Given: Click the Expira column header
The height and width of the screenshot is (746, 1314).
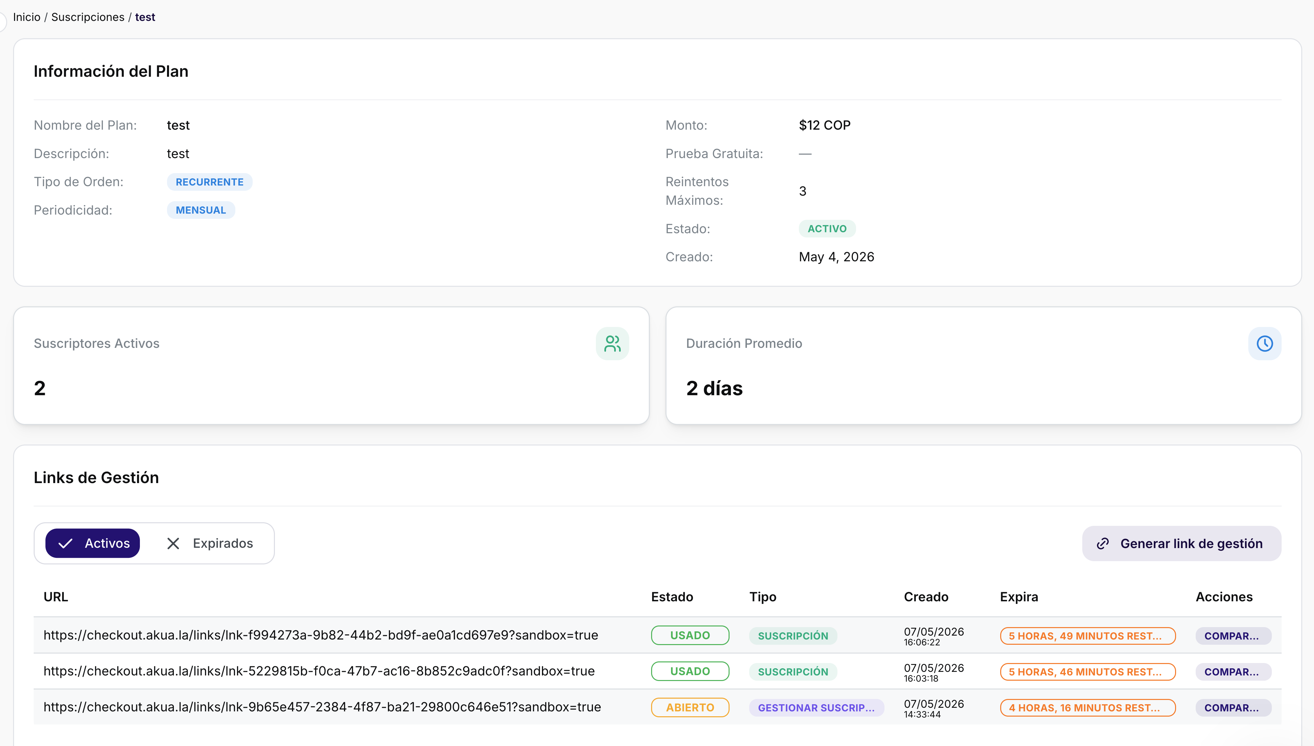Looking at the screenshot, I should click(x=1019, y=597).
